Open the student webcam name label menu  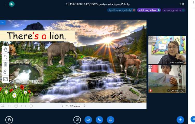(x=176, y=91)
